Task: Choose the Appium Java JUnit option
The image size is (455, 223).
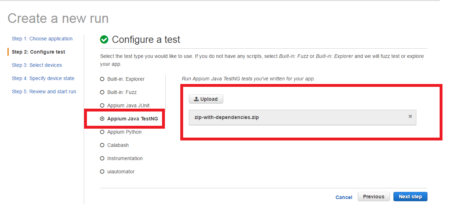Action: point(102,105)
